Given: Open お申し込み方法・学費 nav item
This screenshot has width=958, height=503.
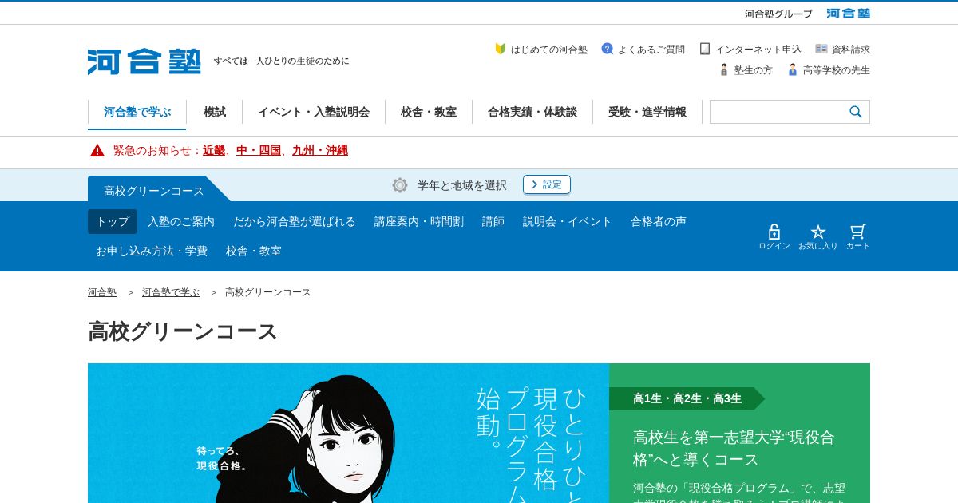Looking at the screenshot, I should (152, 251).
